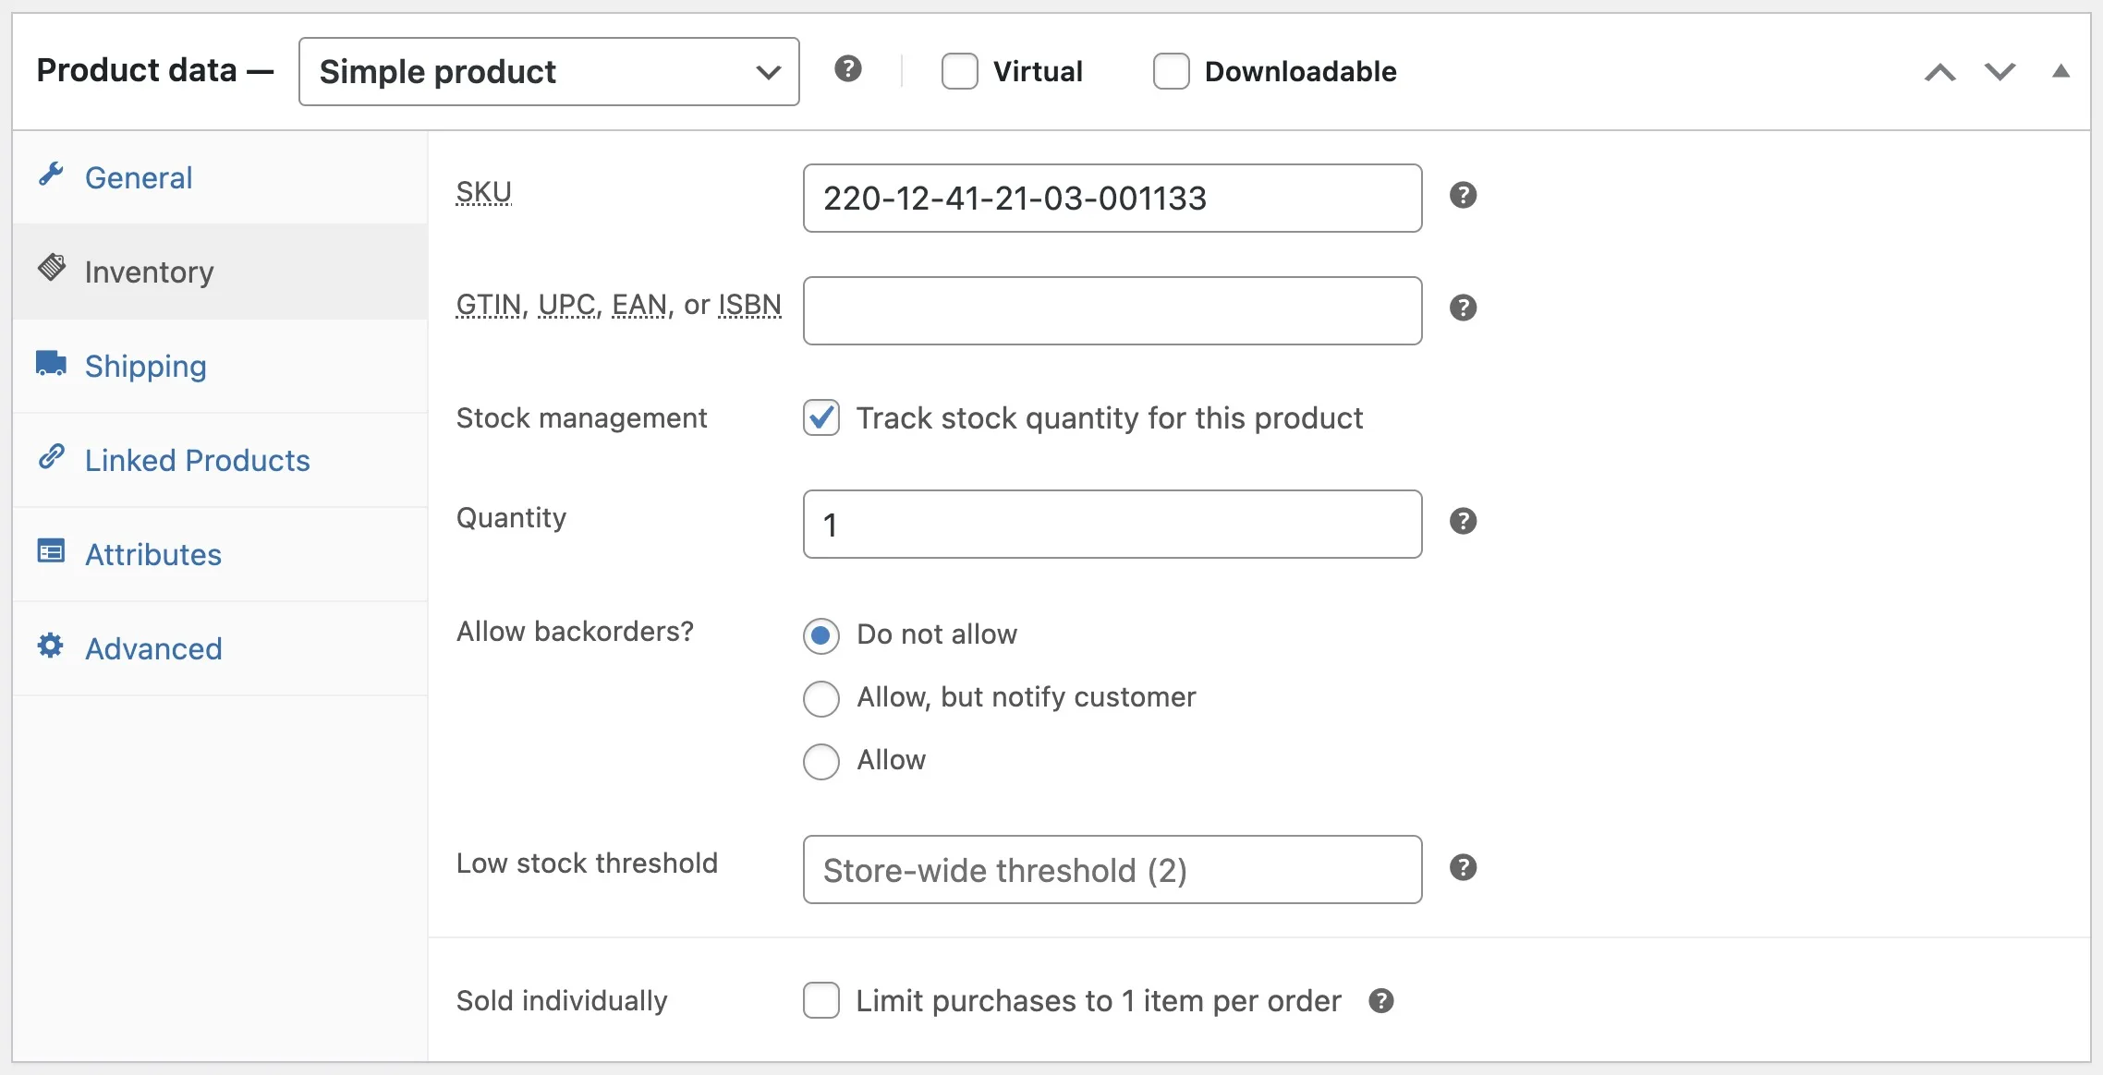The image size is (2103, 1075).
Task: Open the Simple product type dropdown
Action: [x=549, y=71]
